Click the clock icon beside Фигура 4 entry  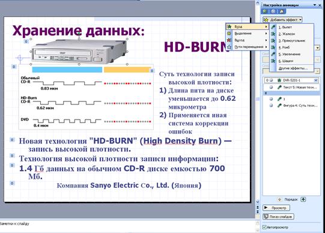tap(271, 106)
